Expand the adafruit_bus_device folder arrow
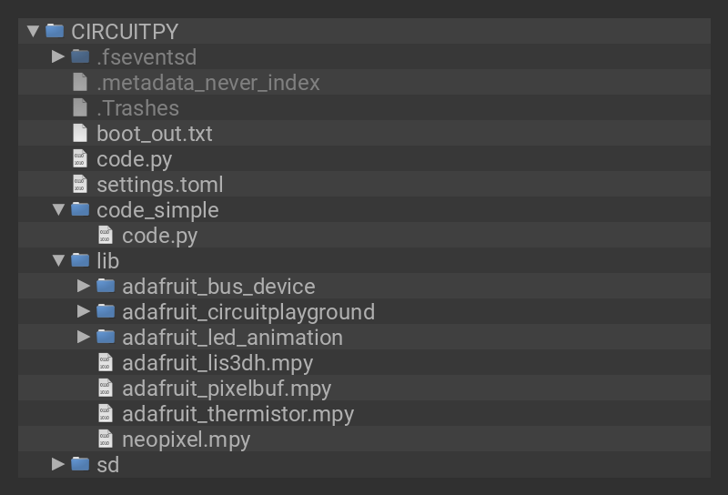Image resolution: width=728 pixels, height=495 pixels. click(x=84, y=286)
